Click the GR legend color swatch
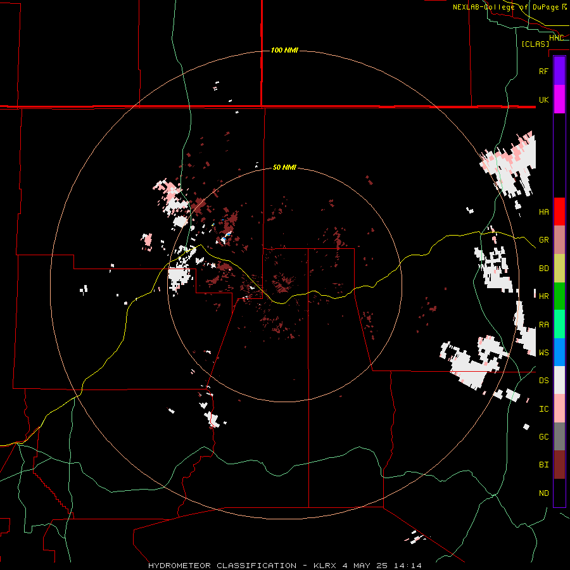 coord(559,239)
